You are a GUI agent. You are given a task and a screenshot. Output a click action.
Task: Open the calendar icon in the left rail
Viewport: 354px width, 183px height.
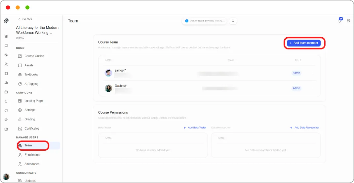6,92
